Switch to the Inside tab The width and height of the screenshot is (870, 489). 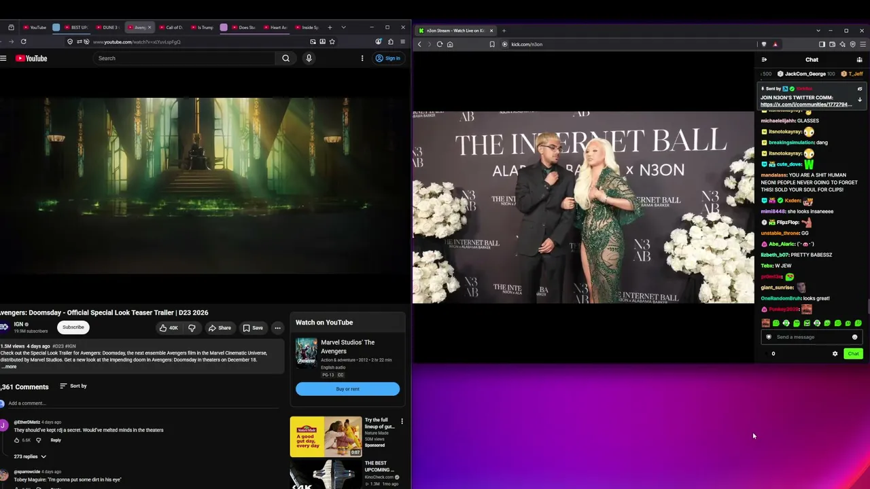pyautogui.click(x=307, y=27)
